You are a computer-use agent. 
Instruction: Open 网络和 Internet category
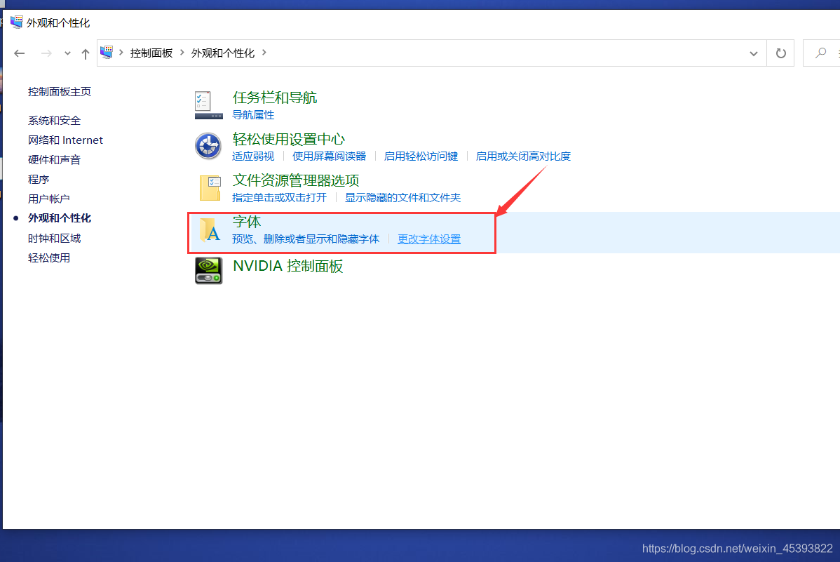click(65, 140)
